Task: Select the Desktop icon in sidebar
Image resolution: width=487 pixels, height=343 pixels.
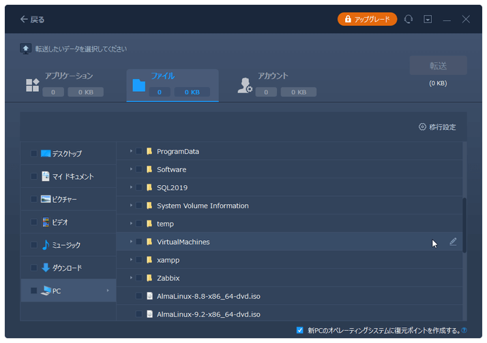Action: point(46,154)
